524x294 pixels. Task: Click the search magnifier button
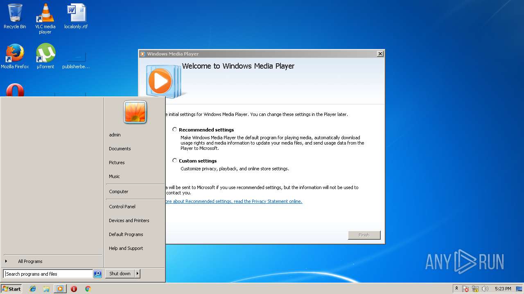click(x=97, y=274)
